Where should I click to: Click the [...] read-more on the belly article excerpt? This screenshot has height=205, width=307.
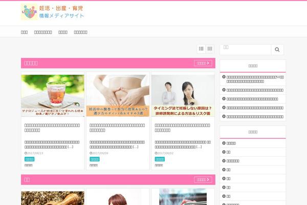[136, 147]
